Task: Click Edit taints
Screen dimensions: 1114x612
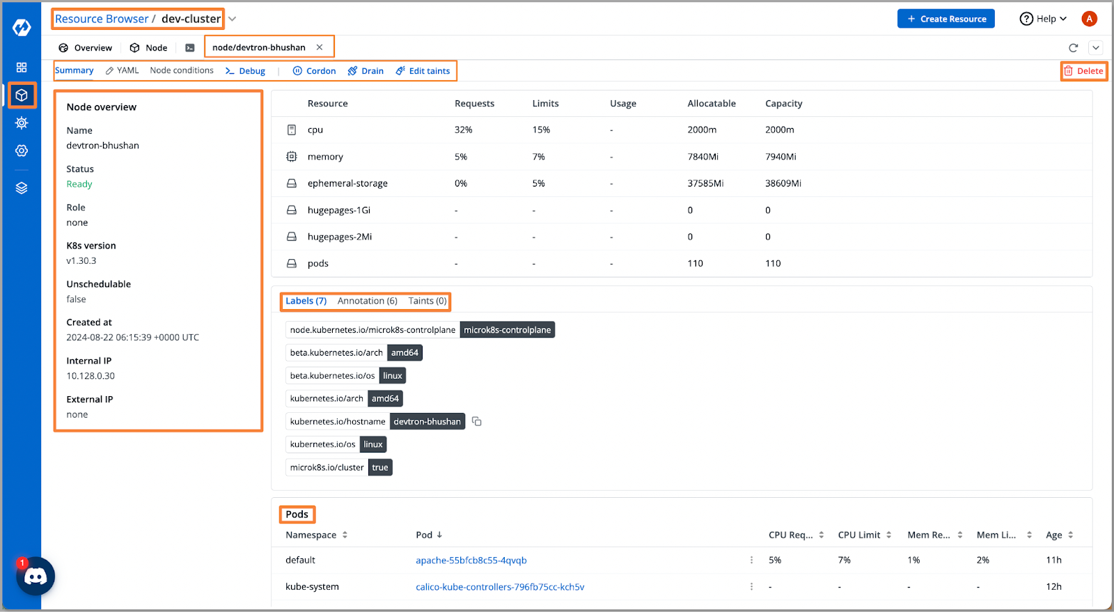Action: point(423,71)
